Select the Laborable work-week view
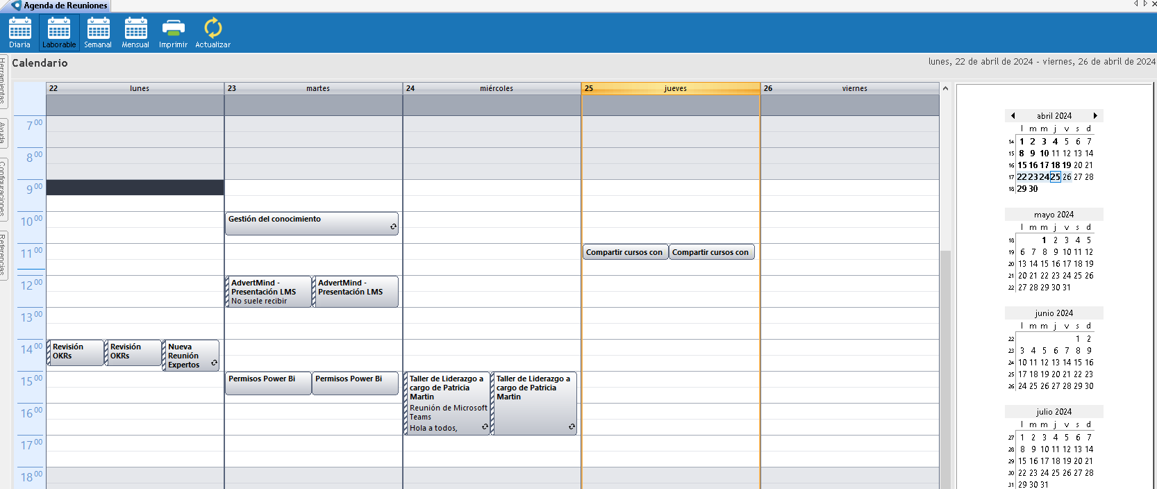This screenshot has height=489, width=1157. [59, 33]
